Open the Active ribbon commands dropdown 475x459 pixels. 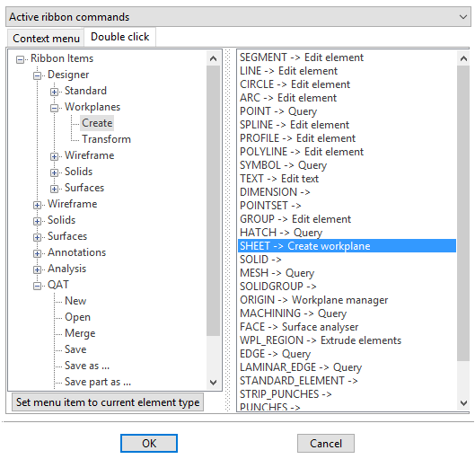click(x=238, y=17)
